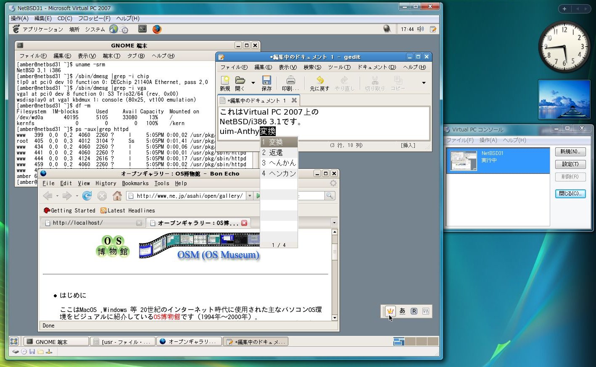Viewport: 596px width, 367px height.
Task: Open the Bookmarks menu in Bon Echo
Action: pyautogui.click(x=135, y=183)
